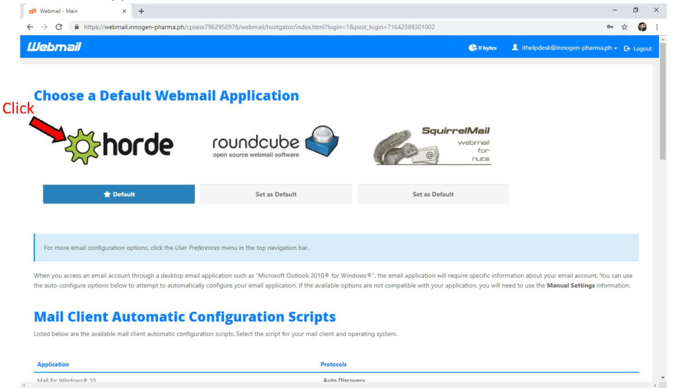Screen dimensions: 677x388
Task: Reload the page with refresh icon
Action: [59, 26]
